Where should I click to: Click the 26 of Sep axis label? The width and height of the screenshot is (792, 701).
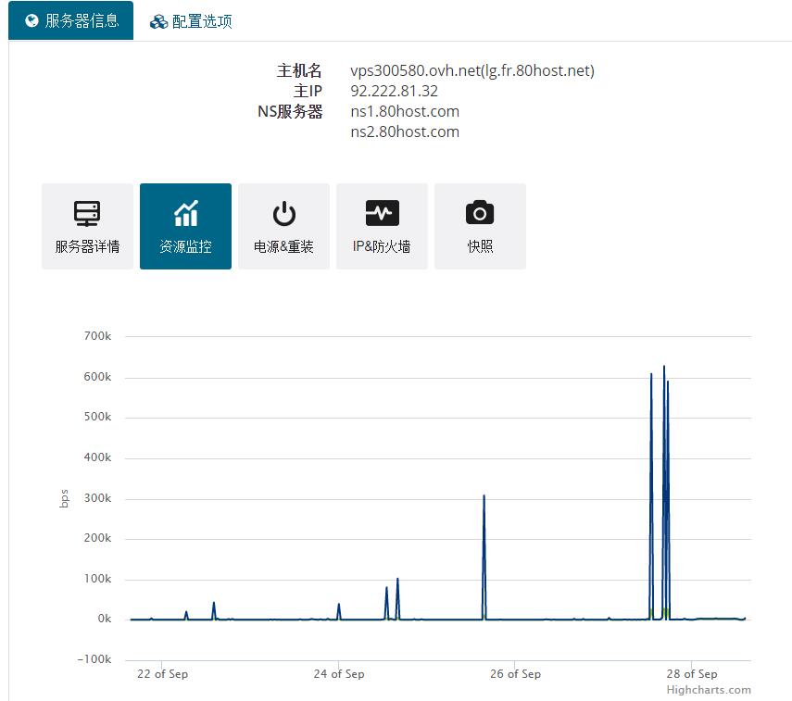click(x=515, y=674)
